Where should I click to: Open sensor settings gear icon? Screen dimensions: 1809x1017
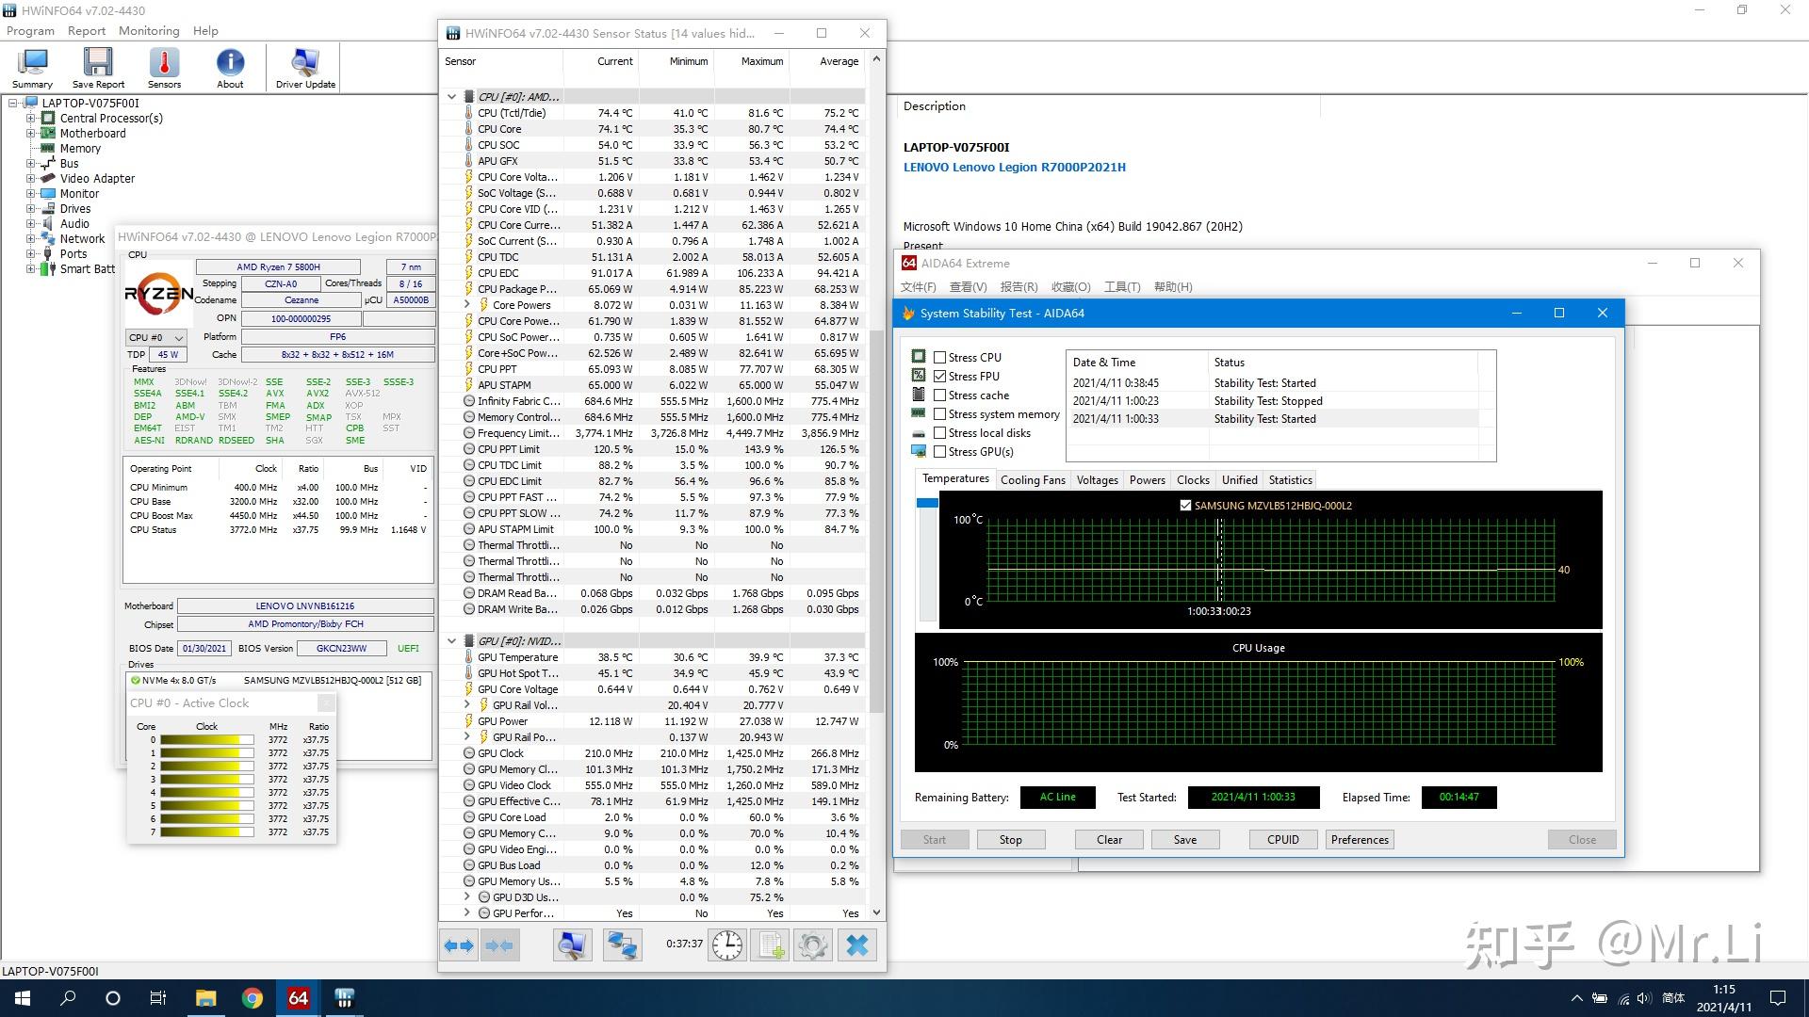coord(813,945)
